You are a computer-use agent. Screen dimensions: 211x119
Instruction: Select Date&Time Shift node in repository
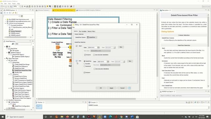coord(19,68)
